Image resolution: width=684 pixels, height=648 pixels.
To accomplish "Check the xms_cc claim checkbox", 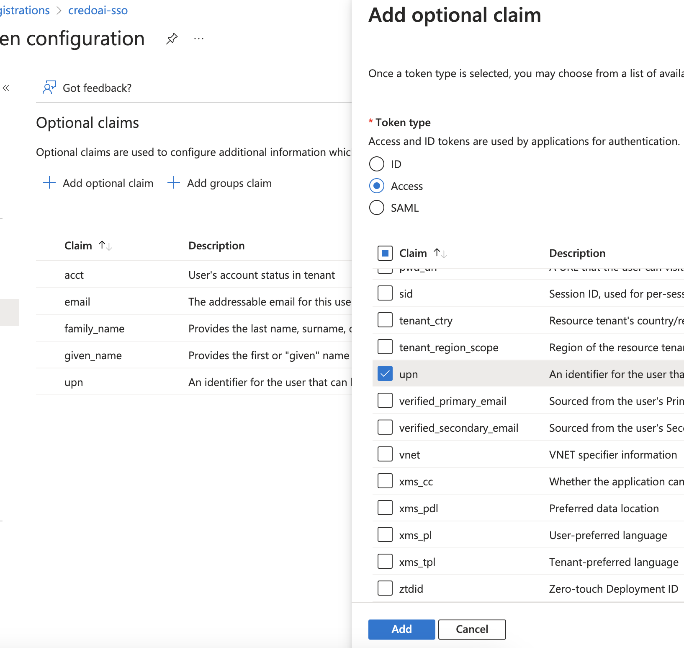I will 385,481.
